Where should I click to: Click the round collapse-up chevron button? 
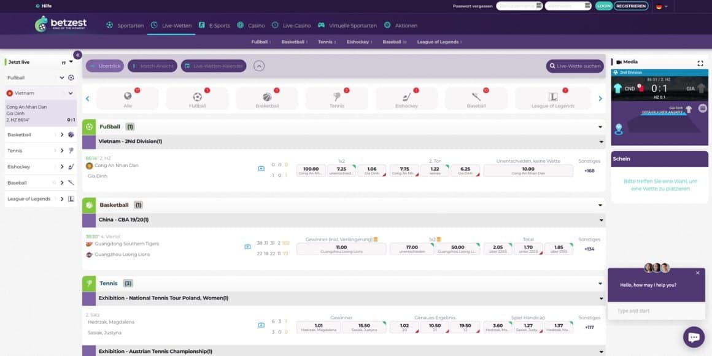click(259, 66)
